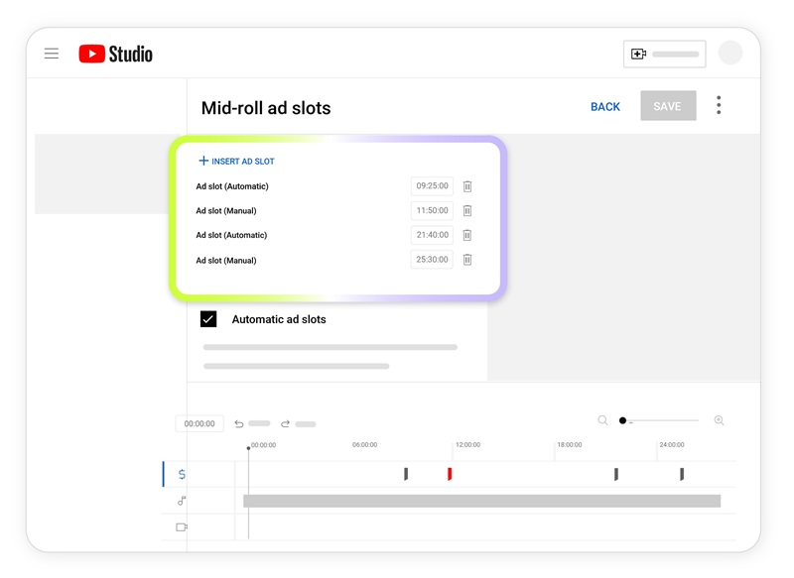Uncheck the Automatic ad slots checkbox
Viewport: 794px width, 578px height.
click(x=208, y=319)
